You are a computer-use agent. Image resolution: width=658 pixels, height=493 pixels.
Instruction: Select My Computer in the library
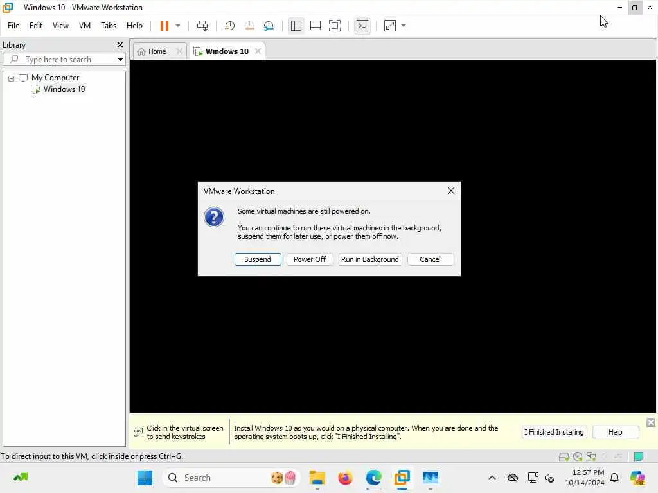click(x=55, y=78)
